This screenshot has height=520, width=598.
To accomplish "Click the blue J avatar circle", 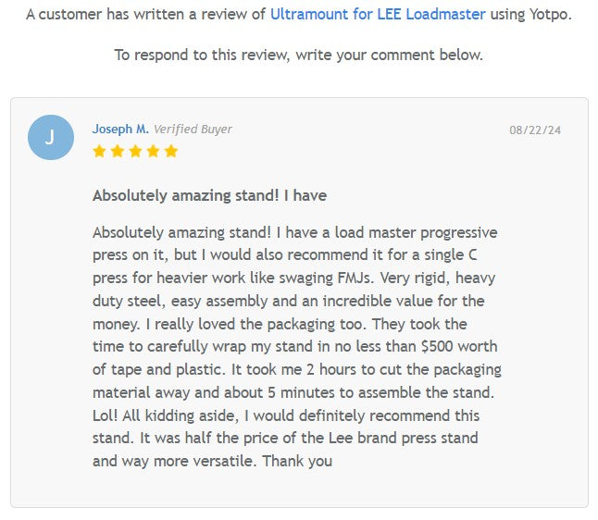I will click(x=51, y=138).
